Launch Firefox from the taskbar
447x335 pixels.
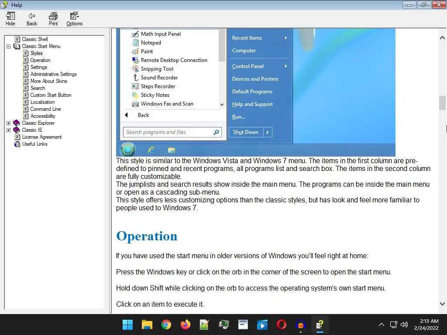[x=185, y=325]
